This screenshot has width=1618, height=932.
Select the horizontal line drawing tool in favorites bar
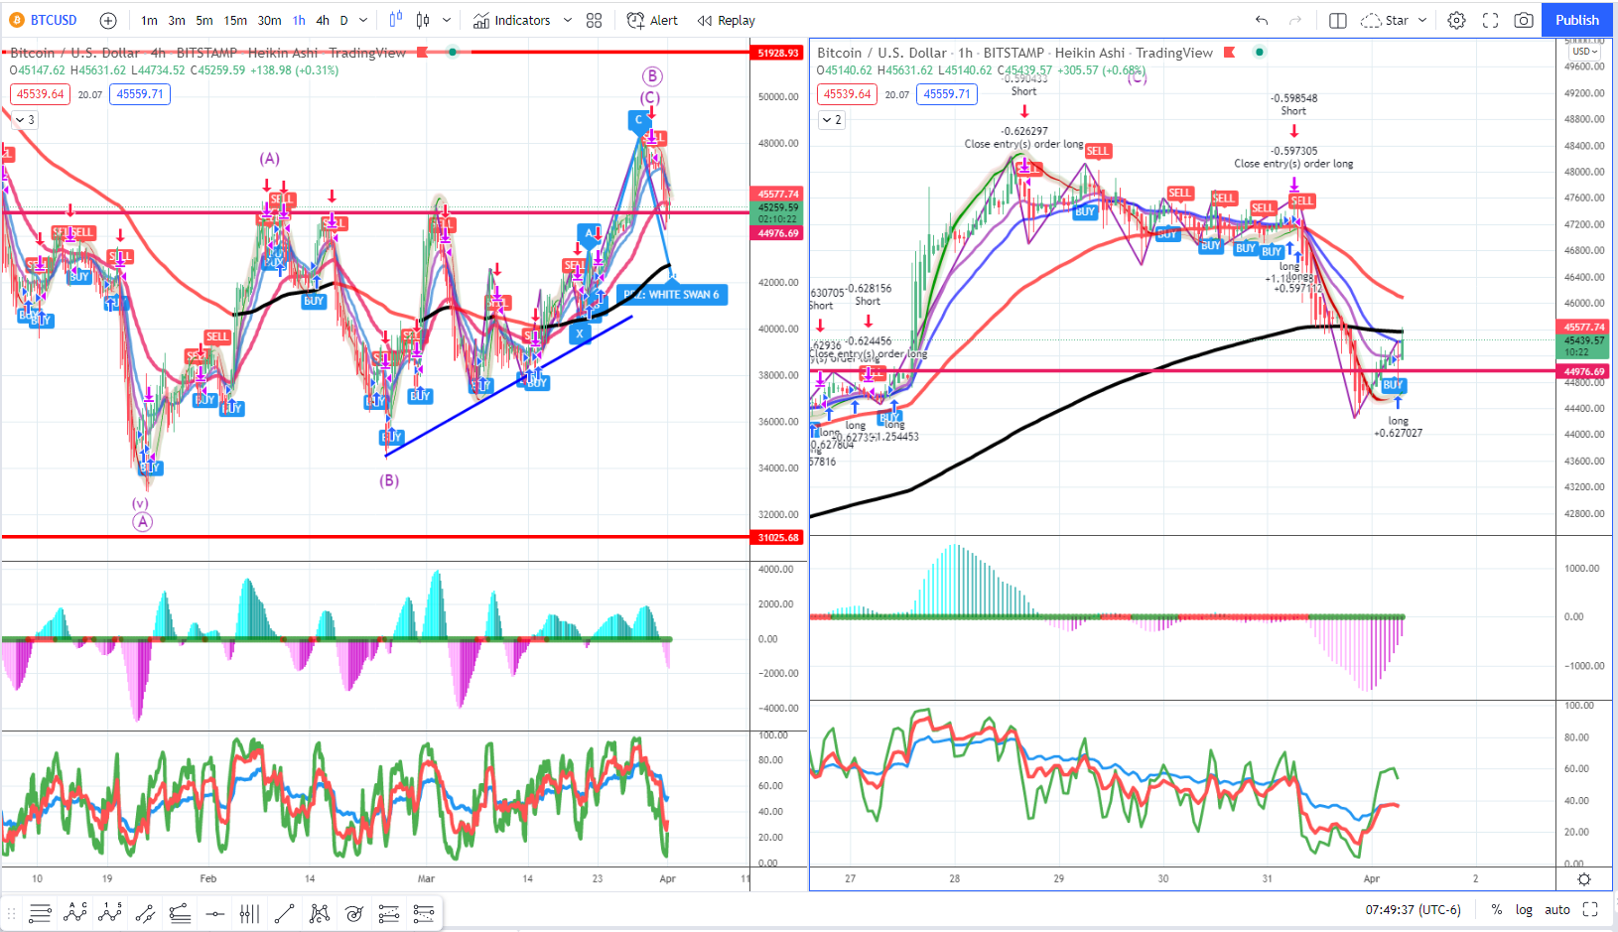[40, 913]
